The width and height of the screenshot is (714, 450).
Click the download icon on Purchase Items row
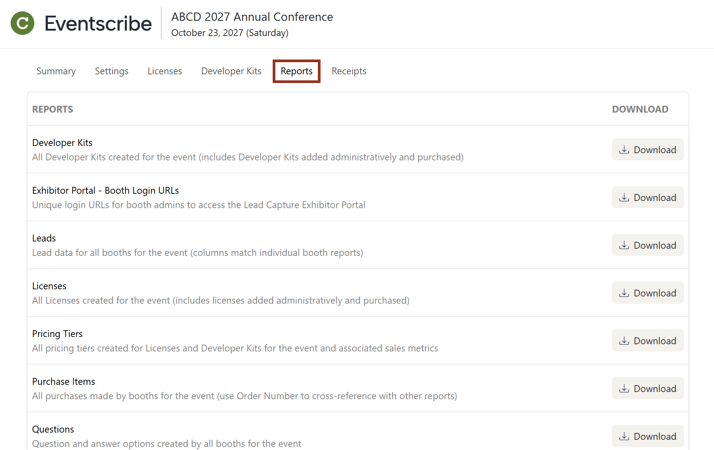(624, 388)
